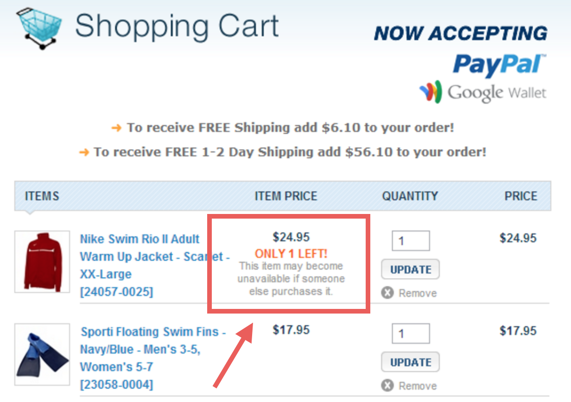Click the orange arrow beside the FREE Shipping message
Viewport: 571px width, 402px height.
(116, 128)
